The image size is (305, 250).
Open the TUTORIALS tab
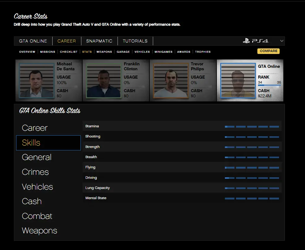135,41
